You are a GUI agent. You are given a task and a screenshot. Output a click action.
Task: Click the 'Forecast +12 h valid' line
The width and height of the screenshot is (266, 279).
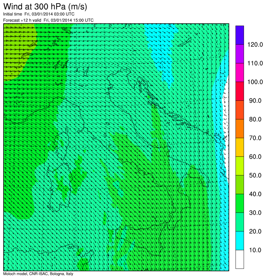click(48, 20)
